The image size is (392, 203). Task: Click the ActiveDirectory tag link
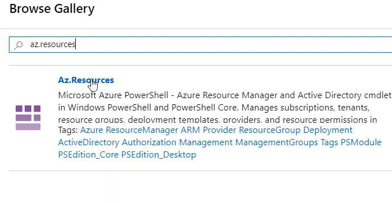tap(89, 142)
